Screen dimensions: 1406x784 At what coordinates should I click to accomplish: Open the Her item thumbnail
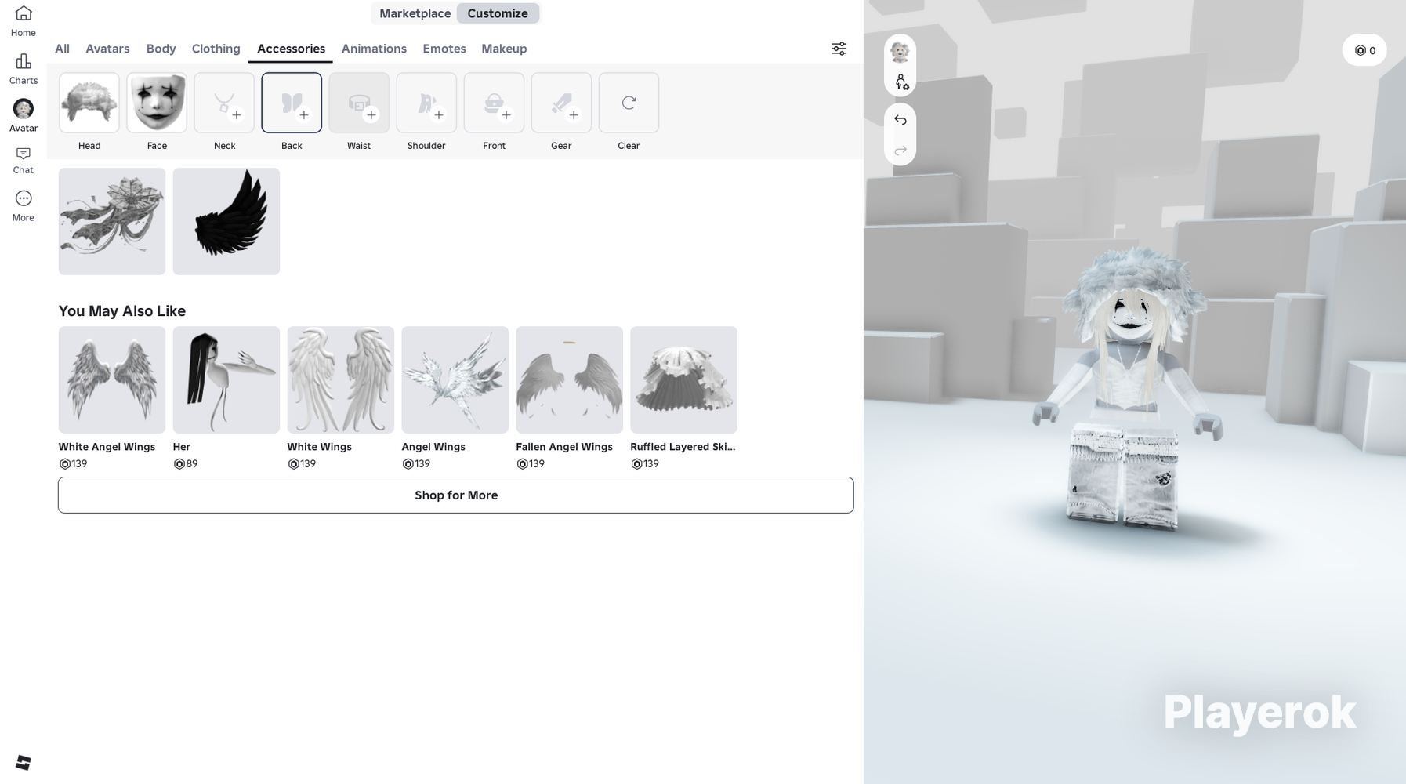click(x=226, y=379)
